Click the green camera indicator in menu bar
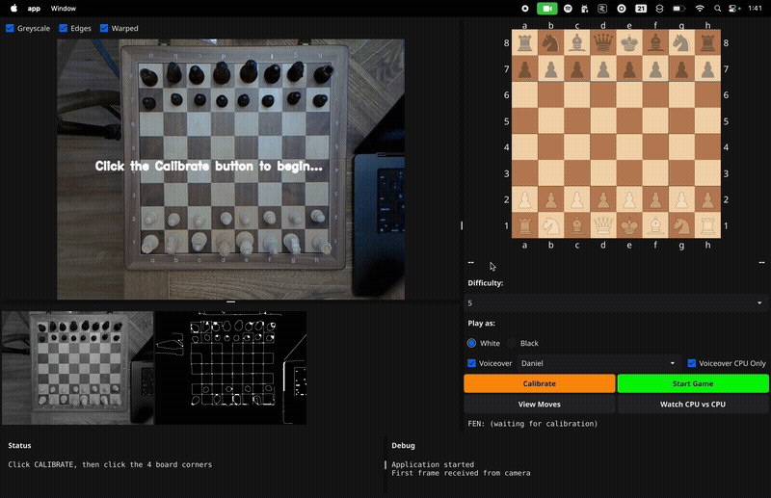The width and height of the screenshot is (771, 498). [x=546, y=9]
